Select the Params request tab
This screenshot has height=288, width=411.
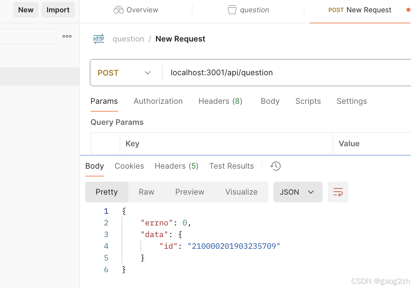pos(104,101)
